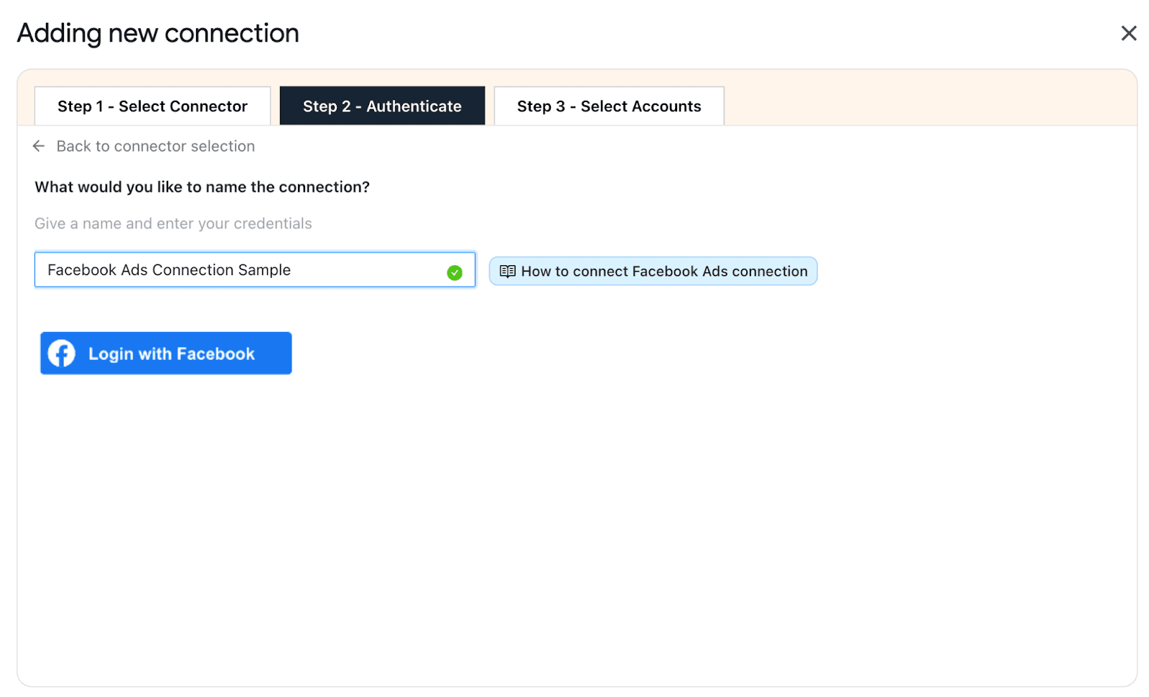Click Back to connector selection link
The image size is (1149, 697).
155,146
